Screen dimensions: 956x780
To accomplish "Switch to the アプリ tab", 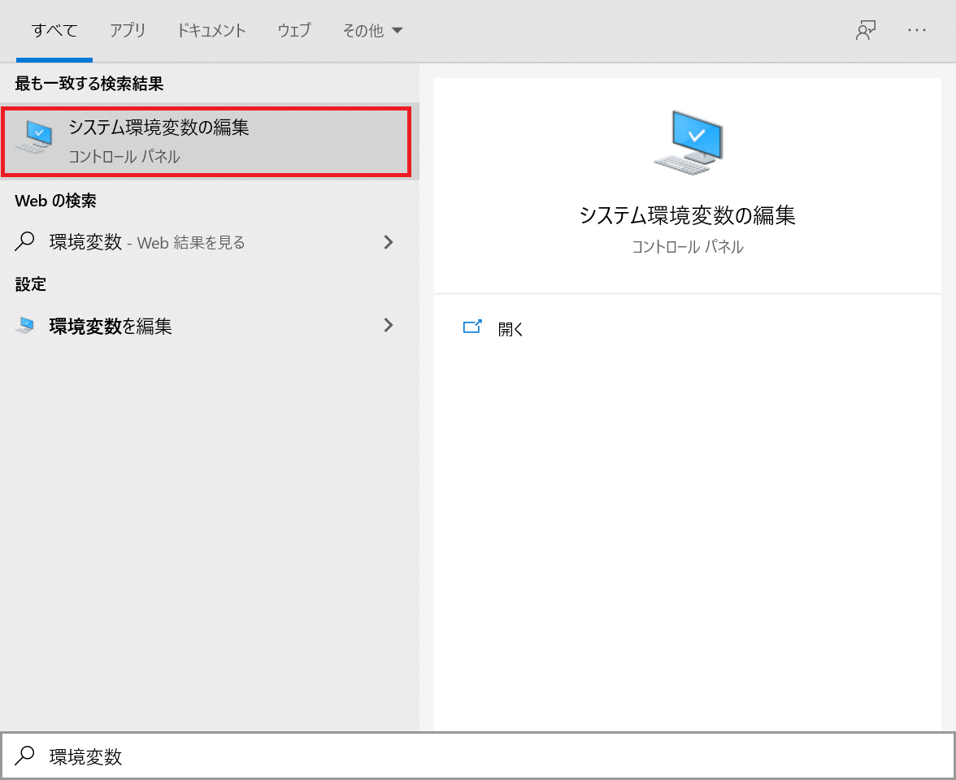I will [128, 31].
